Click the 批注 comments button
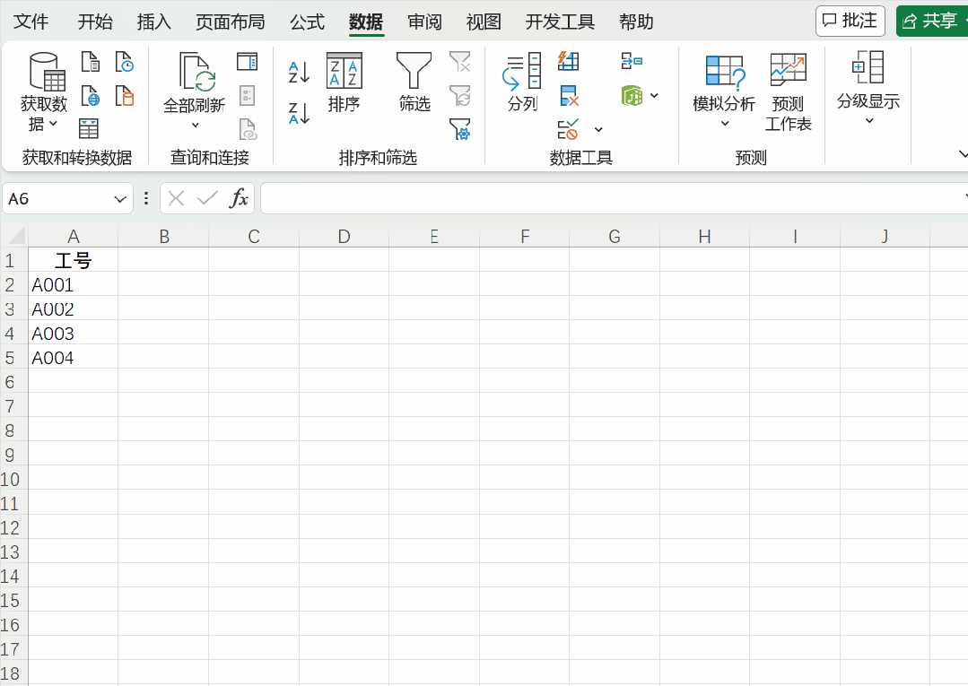 [x=850, y=21]
